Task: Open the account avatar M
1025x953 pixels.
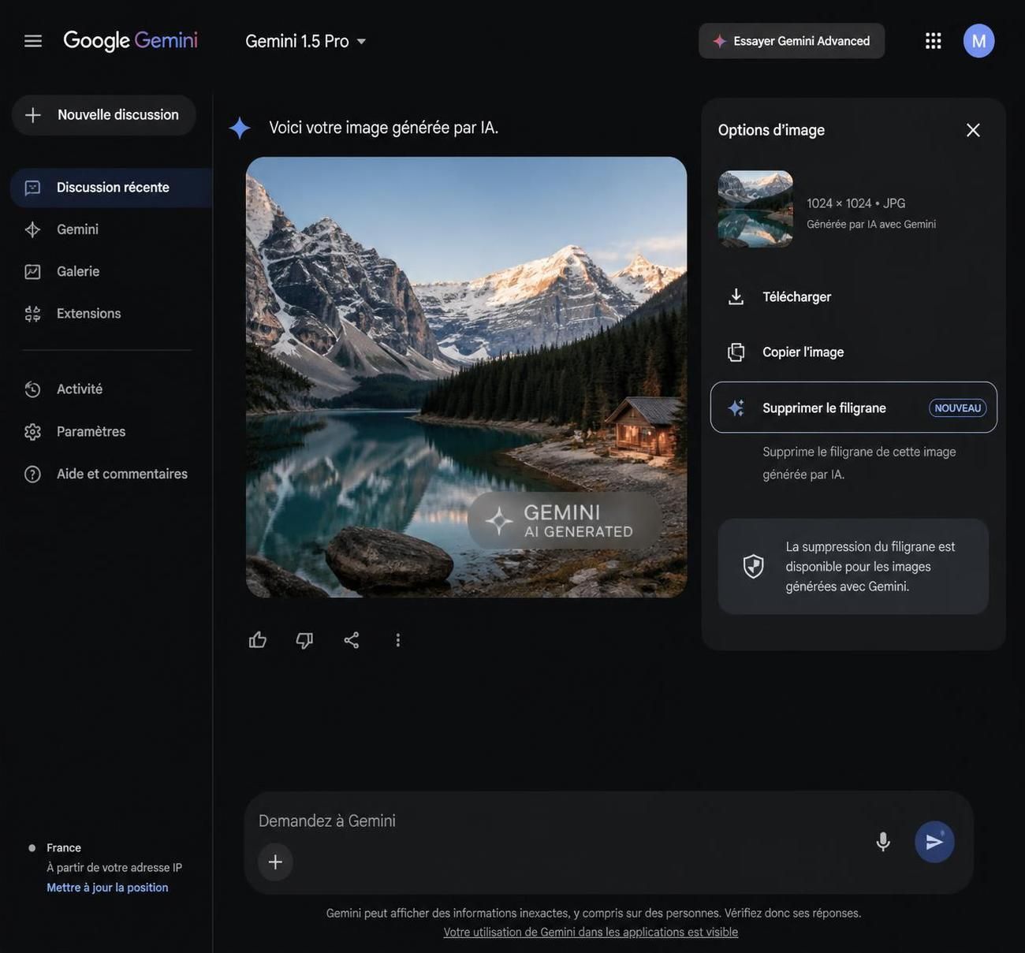Action: 978,41
